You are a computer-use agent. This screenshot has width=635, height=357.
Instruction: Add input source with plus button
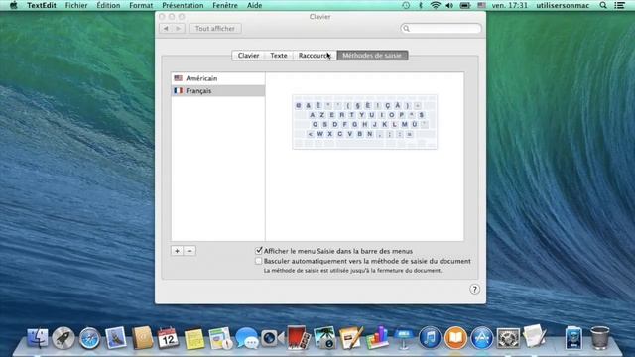[x=177, y=251]
